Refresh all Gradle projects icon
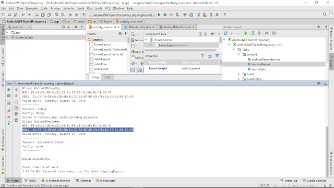 [x=225, y=33]
